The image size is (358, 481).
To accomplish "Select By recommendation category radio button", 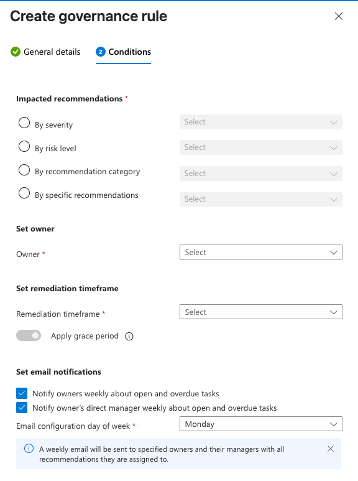I will [24, 170].
